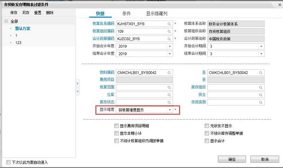
Task: Click search icon in 仓库 field
Action: pos(169,95)
